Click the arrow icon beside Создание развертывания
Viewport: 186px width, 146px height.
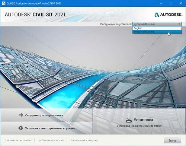pyautogui.click(x=20, y=115)
